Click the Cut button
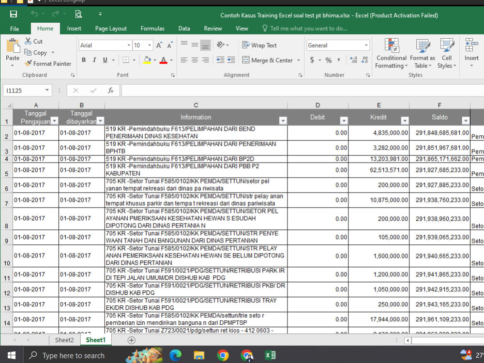The width and height of the screenshot is (484, 363). [x=34, y=41]
